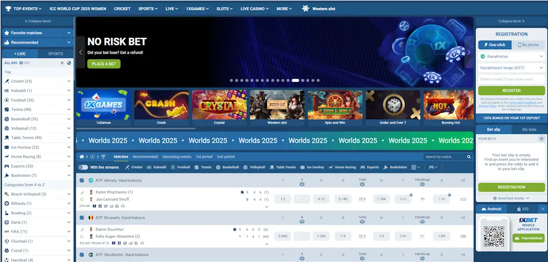Open the country dropdown showing Kazakhstan
The width and height of the screenshot is (548, 262).
click(x=511, y=56)
